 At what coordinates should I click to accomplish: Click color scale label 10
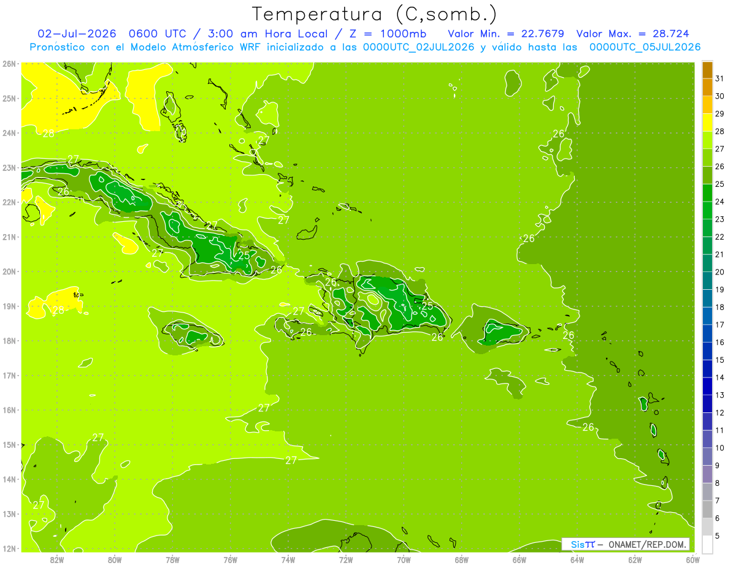[x=719, y=448]
